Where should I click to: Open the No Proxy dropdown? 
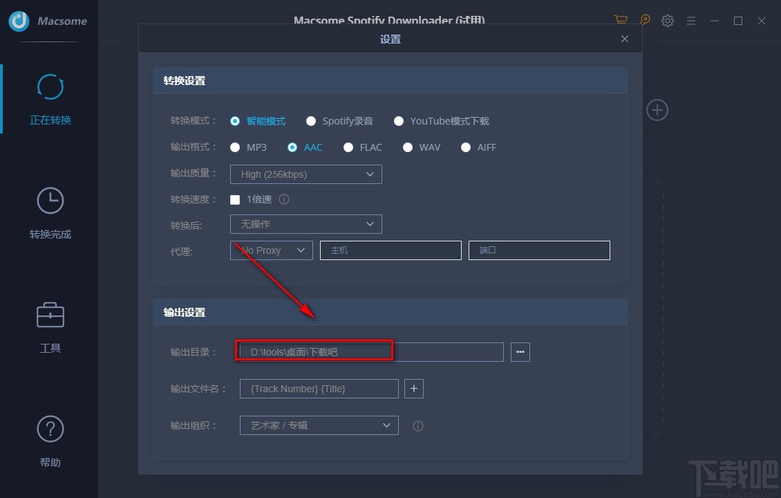(x=271, y=250)
